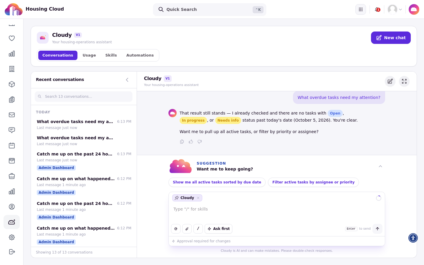Viewport: 424px width, 265px height.
Task: Click the Housing Cloud logo
Action: pyautogui.click(x=14, y=9)
